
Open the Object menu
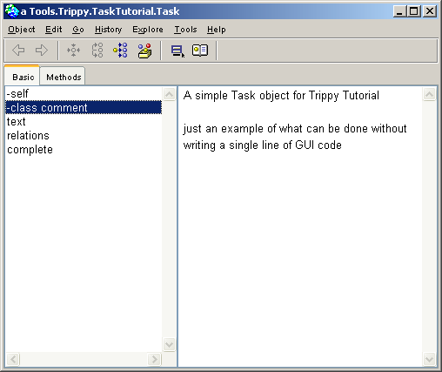coord(22,30)
